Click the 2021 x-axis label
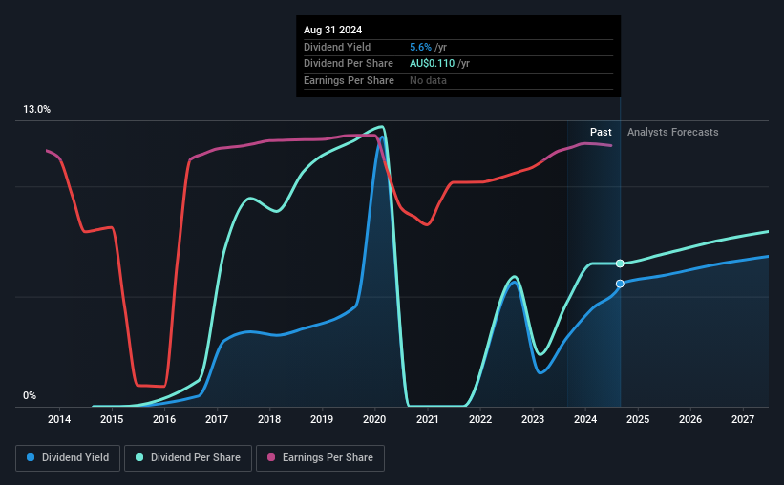Viewport: 784px width, 485px height. pos(428,419)
